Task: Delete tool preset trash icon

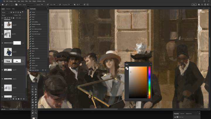Action: (45, 70)
